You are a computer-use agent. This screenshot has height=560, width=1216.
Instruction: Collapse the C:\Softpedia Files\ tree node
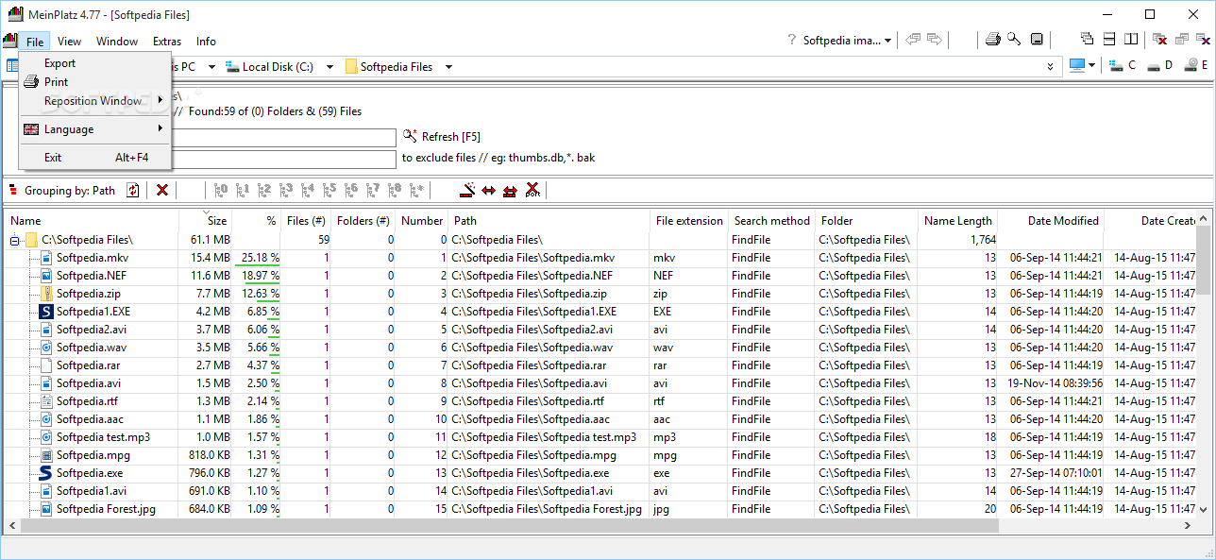tap(15, 240)
